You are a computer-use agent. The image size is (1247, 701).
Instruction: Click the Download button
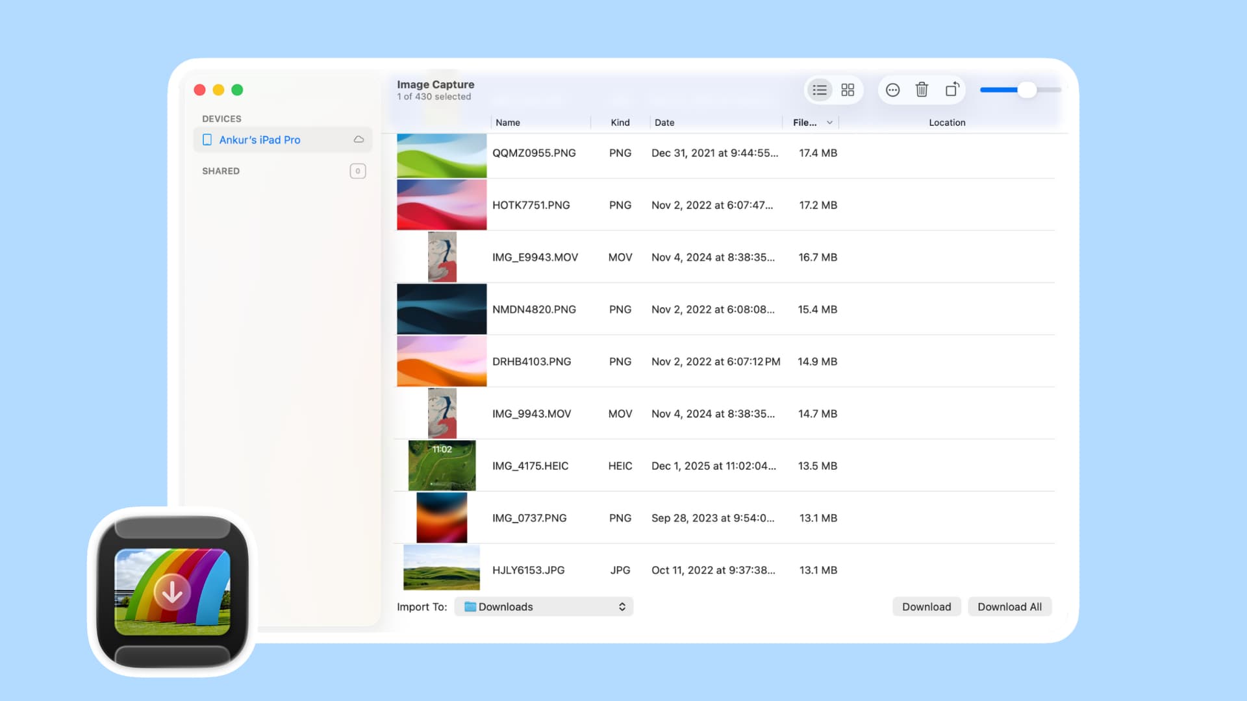point(926,607)
